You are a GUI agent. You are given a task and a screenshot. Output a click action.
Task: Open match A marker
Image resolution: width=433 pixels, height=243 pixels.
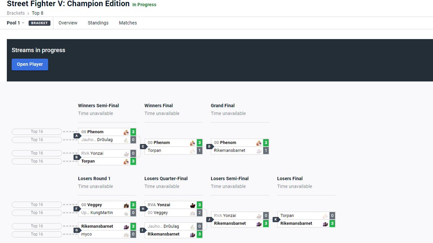click(x=76, y=136)
